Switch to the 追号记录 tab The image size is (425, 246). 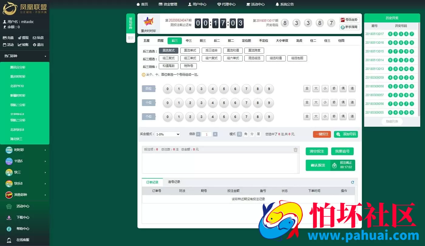[174, 182]
